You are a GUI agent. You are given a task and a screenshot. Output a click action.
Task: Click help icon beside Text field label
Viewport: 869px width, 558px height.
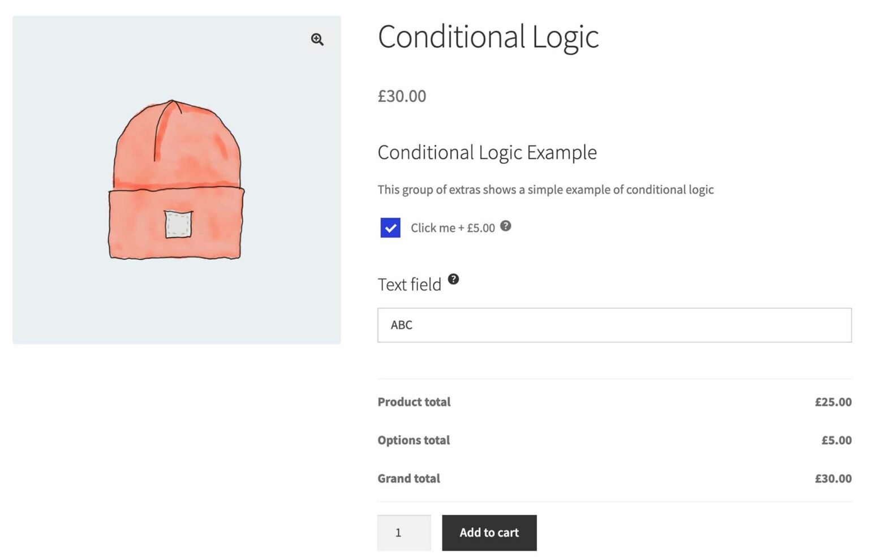[x=454, y=279]
